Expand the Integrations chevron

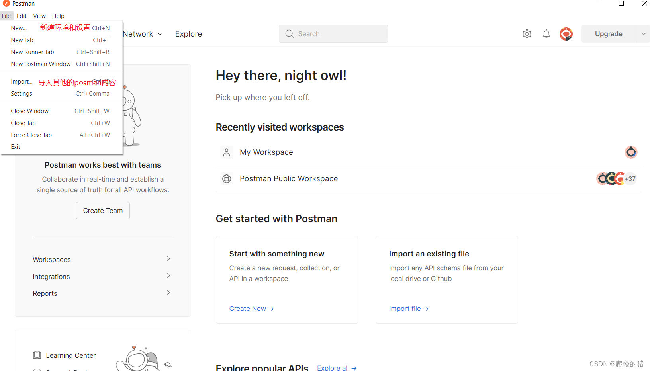168,276
